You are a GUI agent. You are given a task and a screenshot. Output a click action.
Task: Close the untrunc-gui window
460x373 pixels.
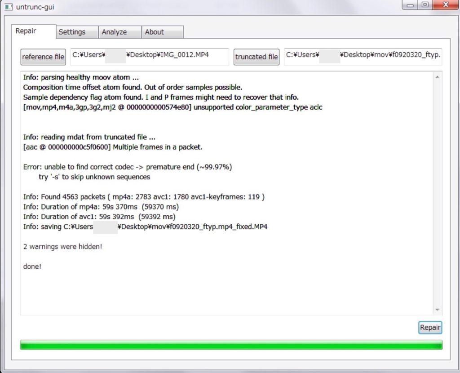(445, 5)
